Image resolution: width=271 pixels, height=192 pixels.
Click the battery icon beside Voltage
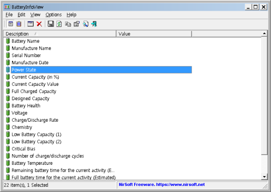pyautogui.click(x=8, y=113)
